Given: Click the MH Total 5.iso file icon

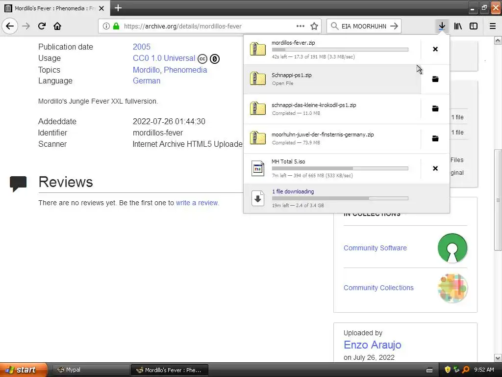Looking at the screenshot, I should (x=258, y=168).
